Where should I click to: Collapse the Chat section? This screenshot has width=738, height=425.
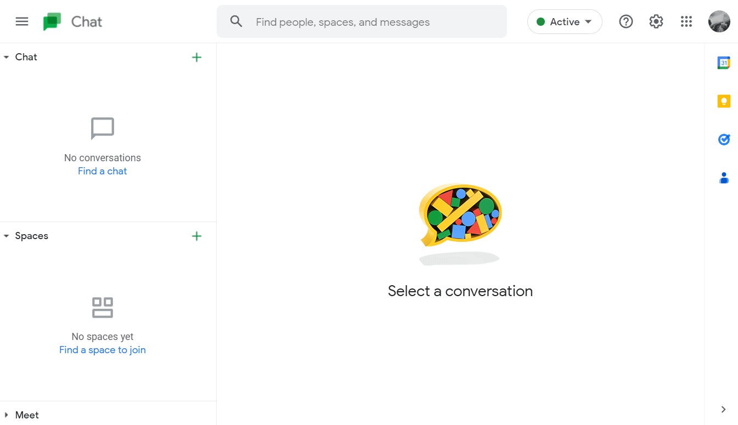[x=6, y=56]
